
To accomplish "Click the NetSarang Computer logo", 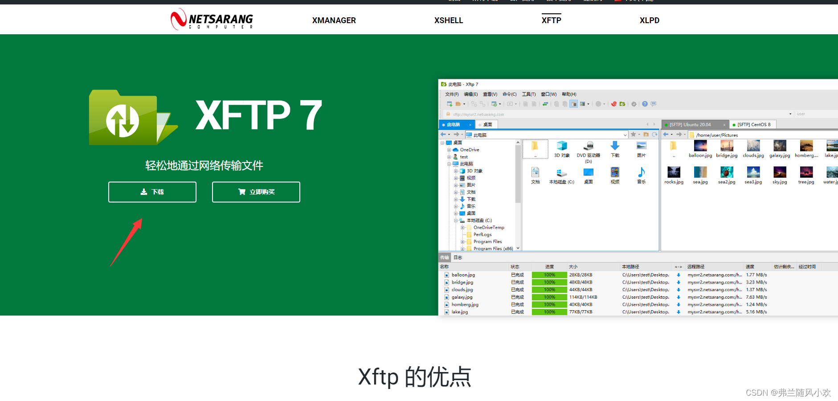I will [x=212, y=20].
